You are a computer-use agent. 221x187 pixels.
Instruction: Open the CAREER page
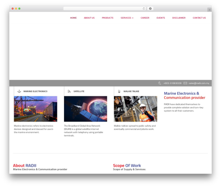tap(145, 18)
